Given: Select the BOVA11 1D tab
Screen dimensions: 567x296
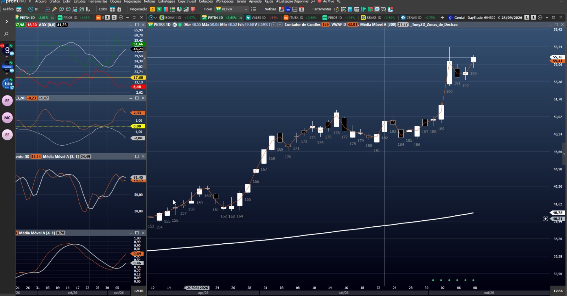Looking at the screenshot, I should [x=178, y=18].
